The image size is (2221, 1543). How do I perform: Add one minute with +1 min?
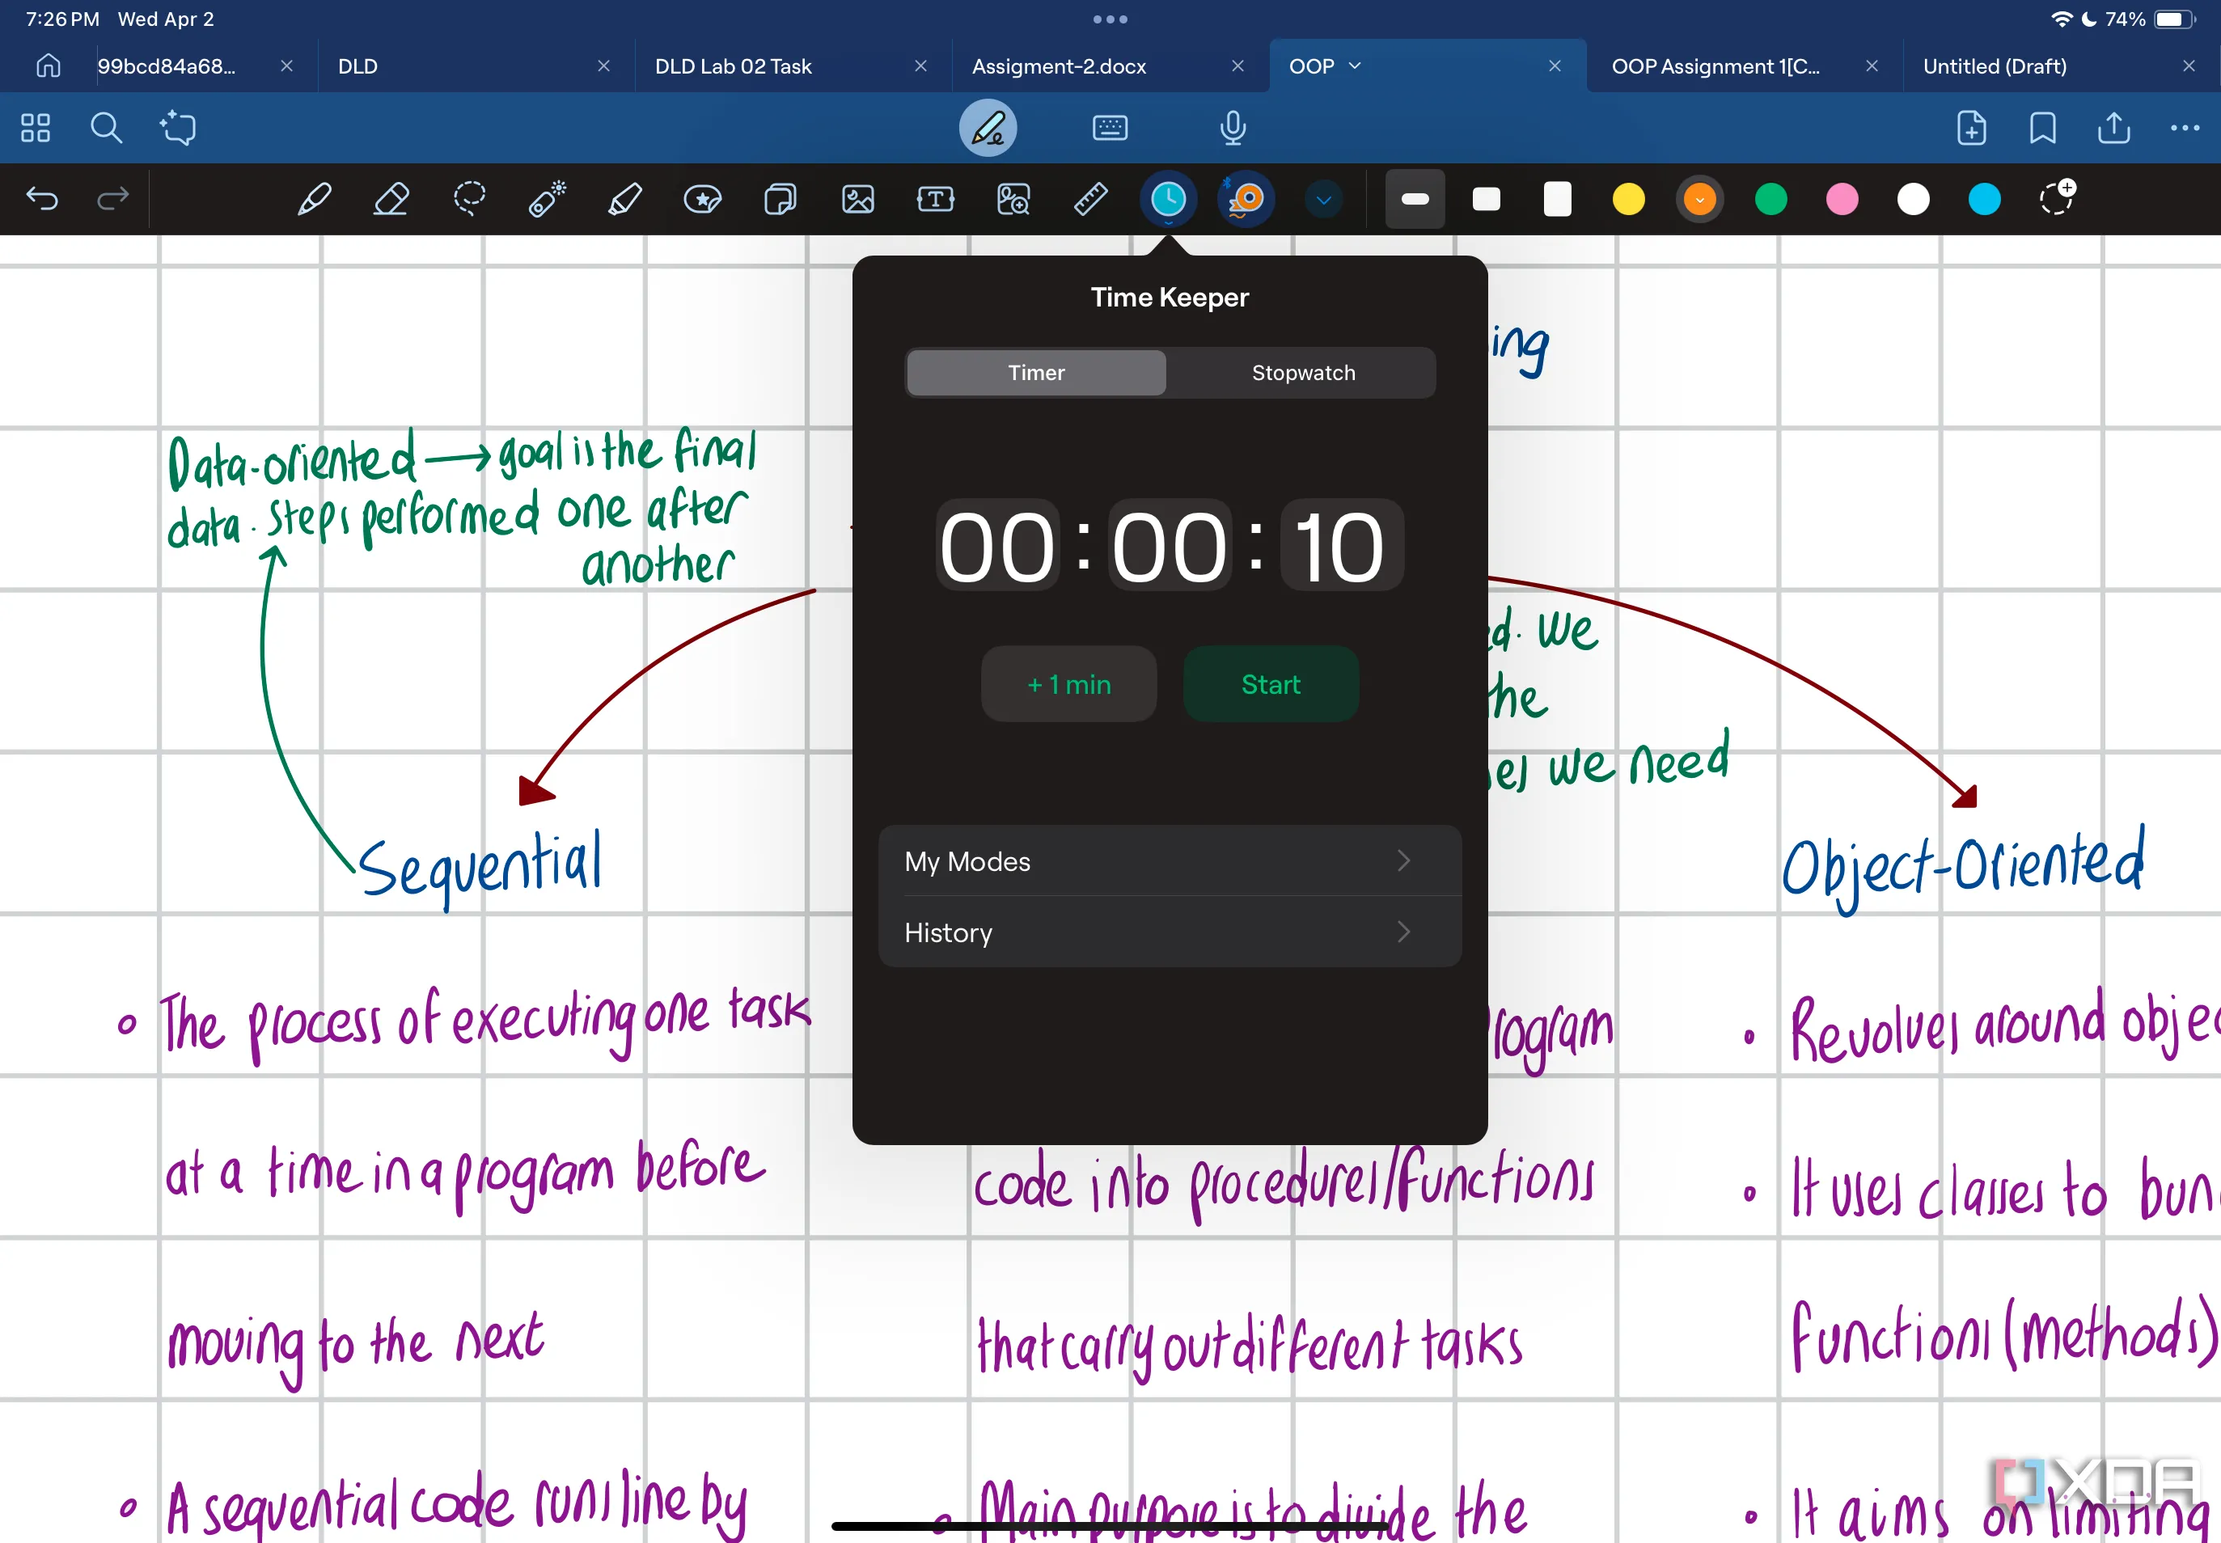click(1068, 684)
